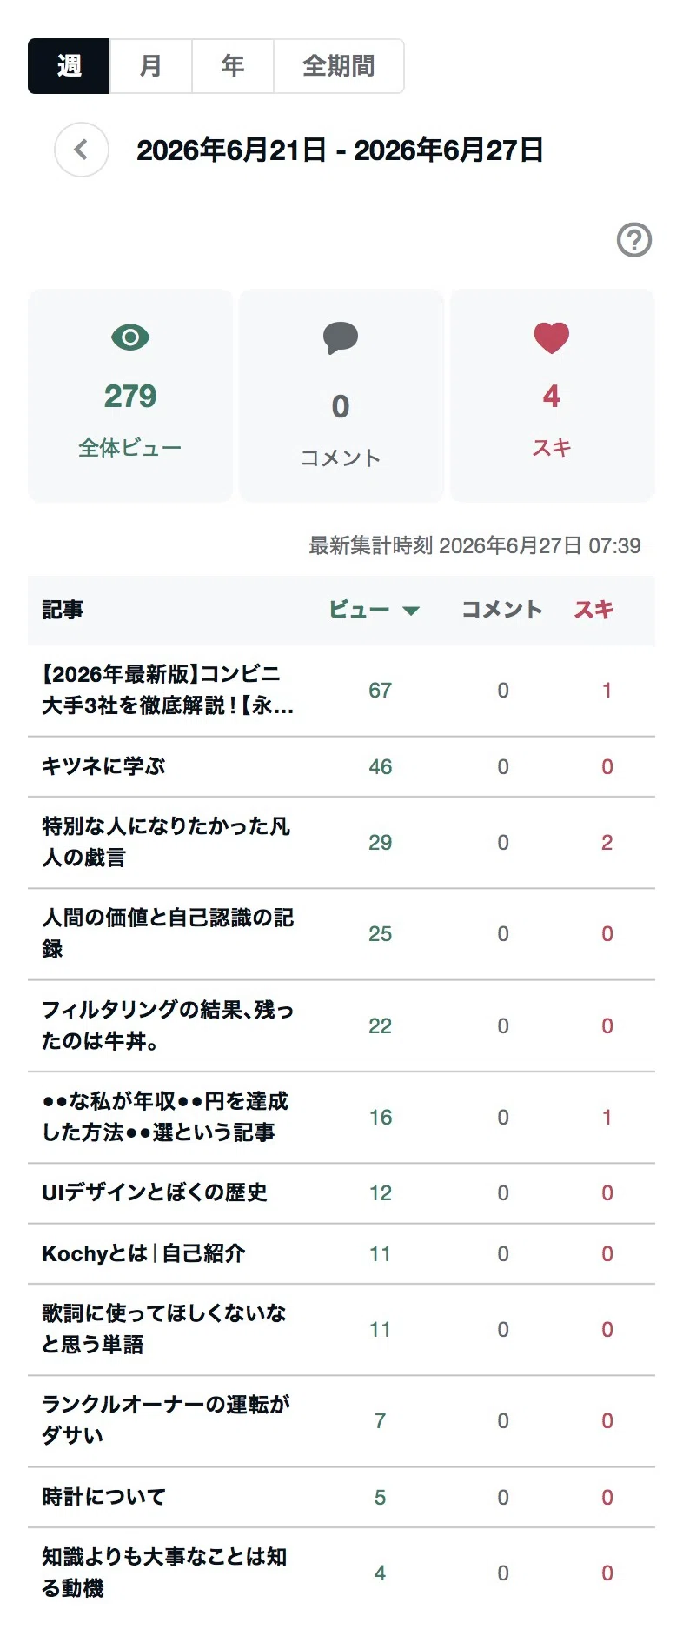This screenshot has width=683, height=1643.
Task: Open article 時計について
Action: 103,1497
